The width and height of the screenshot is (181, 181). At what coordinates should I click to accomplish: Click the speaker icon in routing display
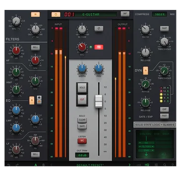pos(164,154)
